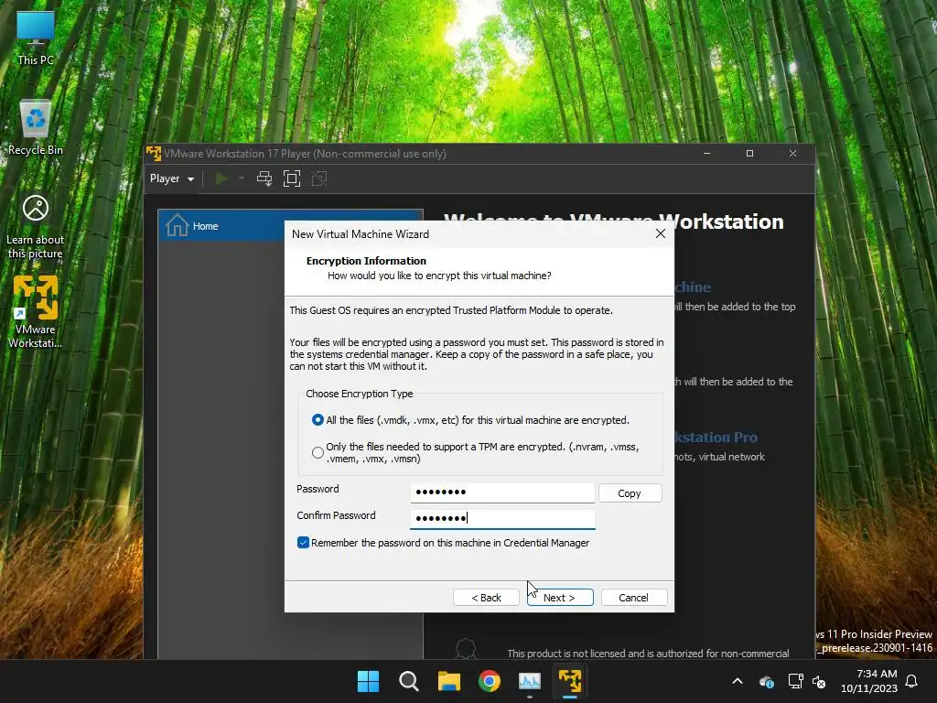Click the muted volume tray icon

pyautogui.click(x=819, y=681)
